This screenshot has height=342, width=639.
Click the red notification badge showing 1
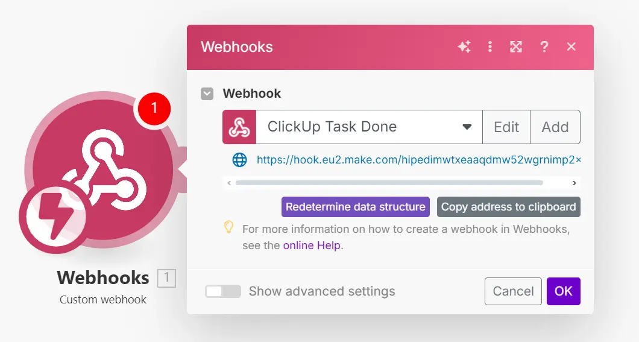pos(154,109)
